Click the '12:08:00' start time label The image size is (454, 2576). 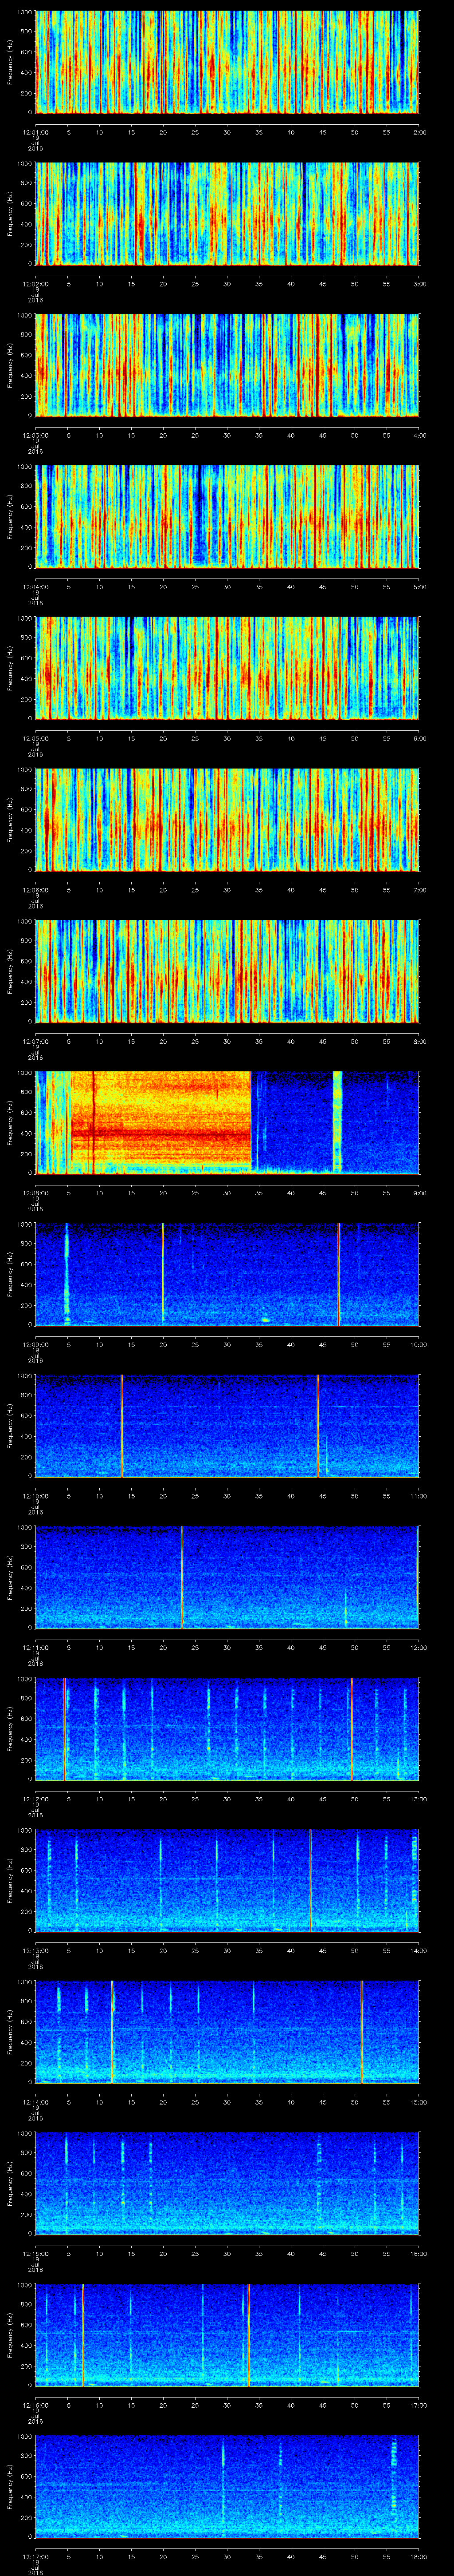click(36, 1193)
